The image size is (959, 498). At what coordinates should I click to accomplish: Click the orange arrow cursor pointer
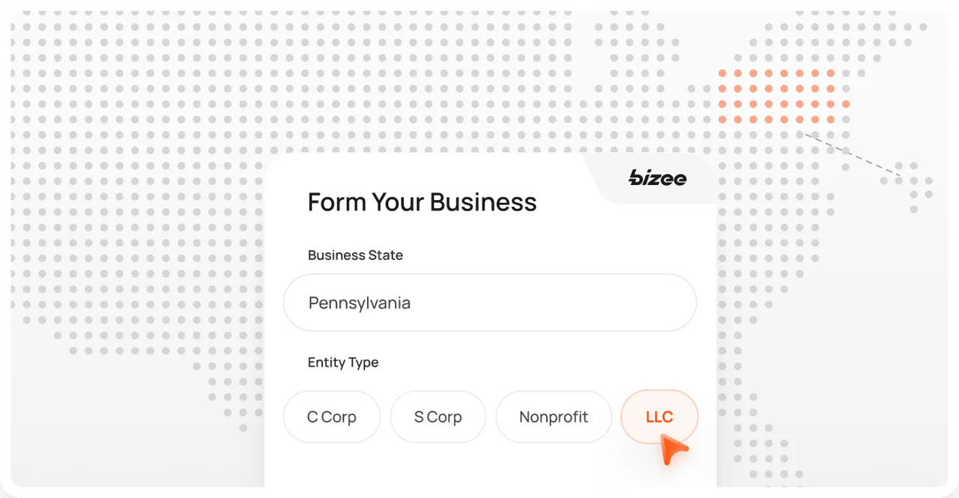(674, 450)
